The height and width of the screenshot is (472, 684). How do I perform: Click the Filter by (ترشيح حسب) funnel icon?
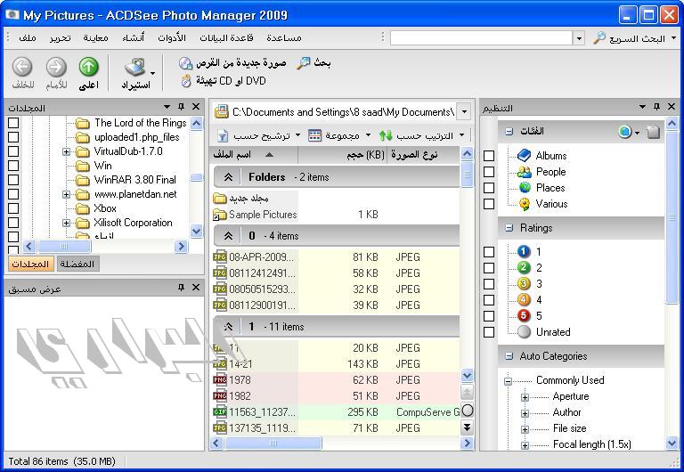223,135
